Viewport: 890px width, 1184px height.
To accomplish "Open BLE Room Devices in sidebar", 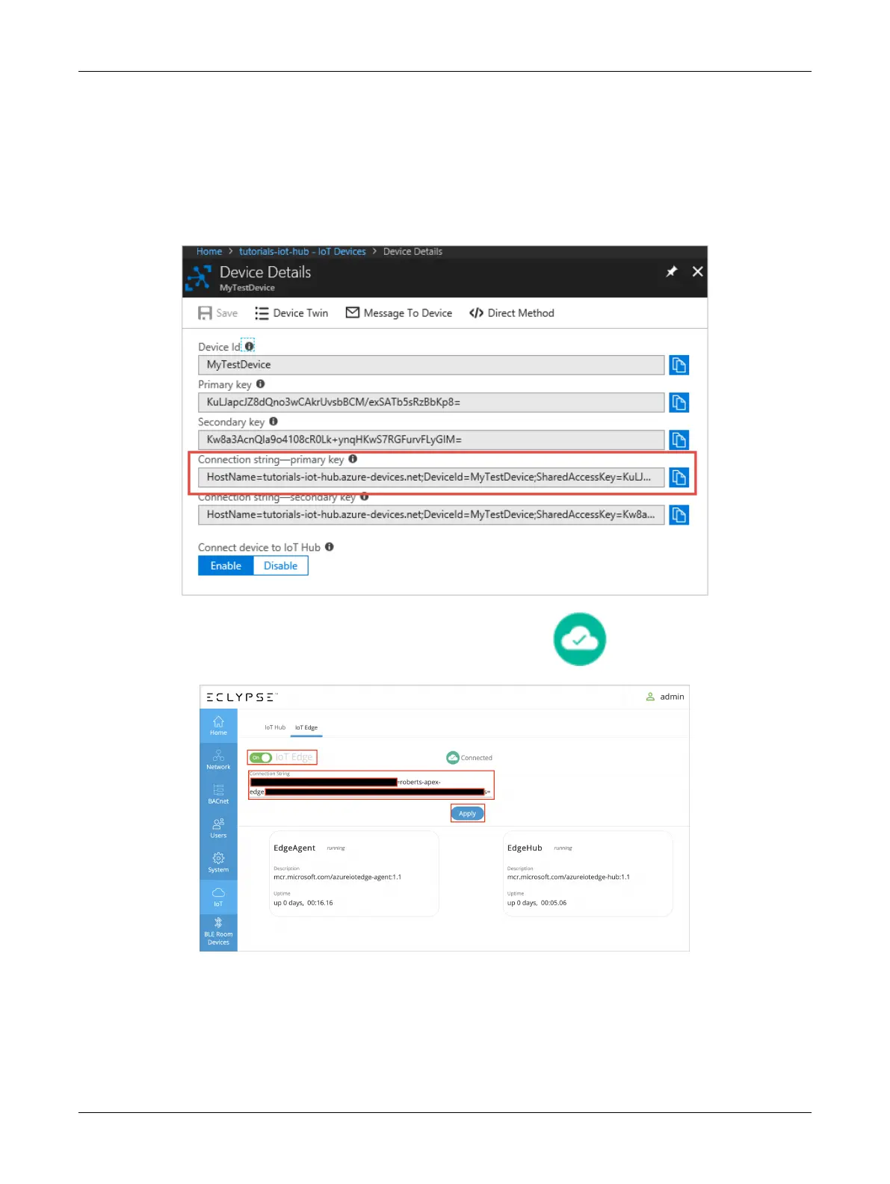I will [x=218, y=933].
